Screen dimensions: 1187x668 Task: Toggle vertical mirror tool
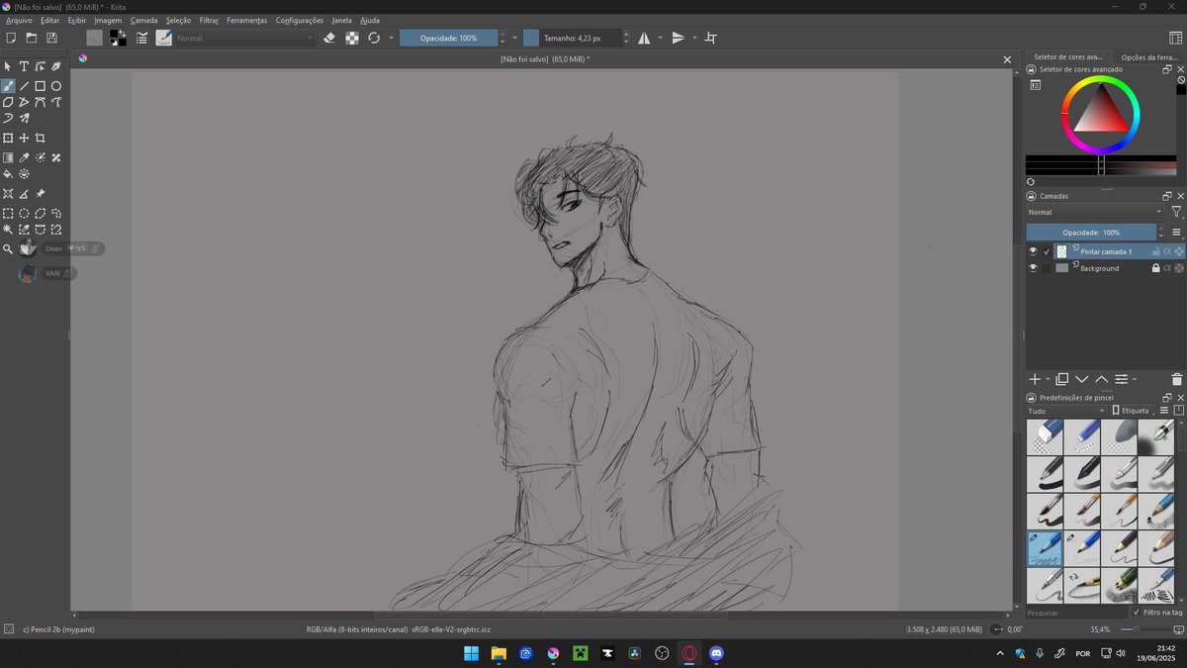[x=678, y=38]
